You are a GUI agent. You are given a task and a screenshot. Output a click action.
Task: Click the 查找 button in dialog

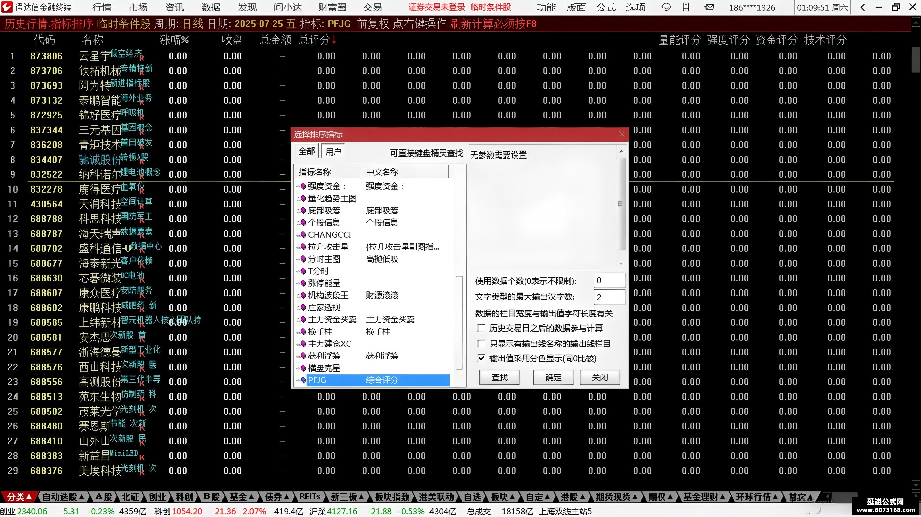(499, 377)
